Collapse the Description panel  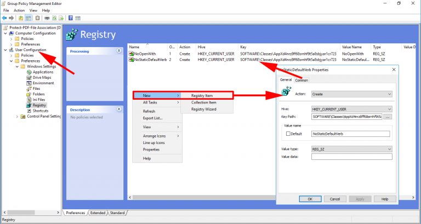pyautogui.click(x=119, y=109)
